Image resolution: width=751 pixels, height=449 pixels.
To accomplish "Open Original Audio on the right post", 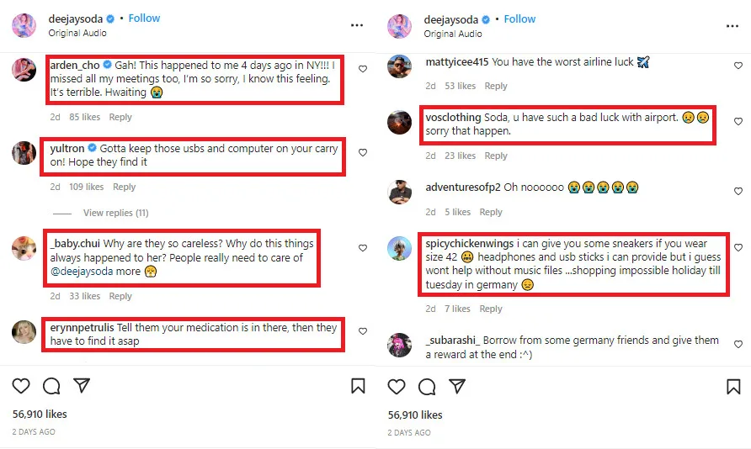I will (453, 34).
